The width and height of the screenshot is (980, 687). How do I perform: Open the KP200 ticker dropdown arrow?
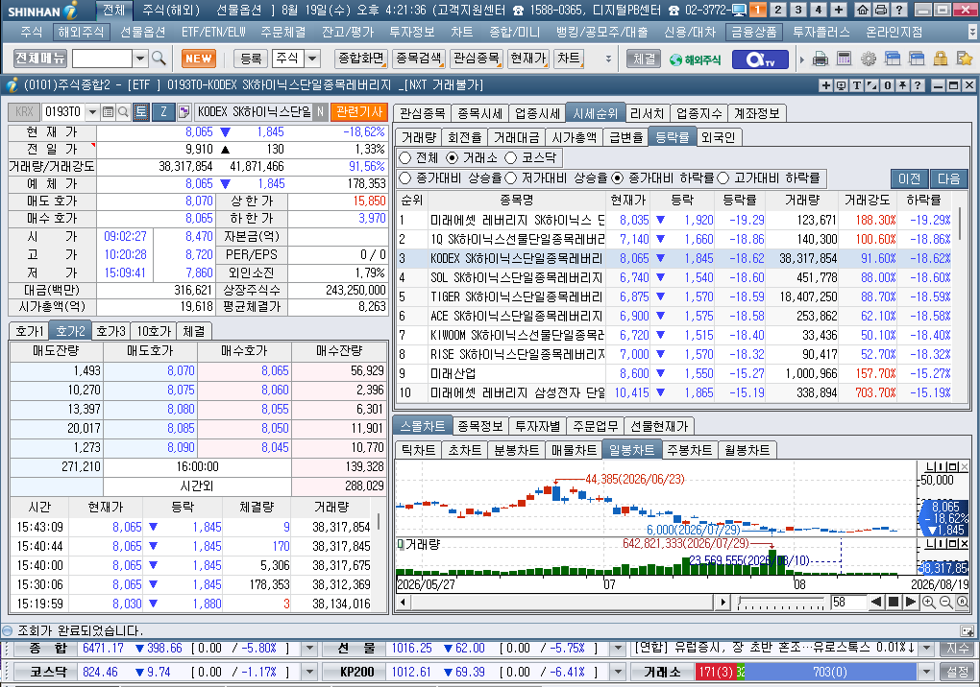pyautogui.click(x=618, y=672)
